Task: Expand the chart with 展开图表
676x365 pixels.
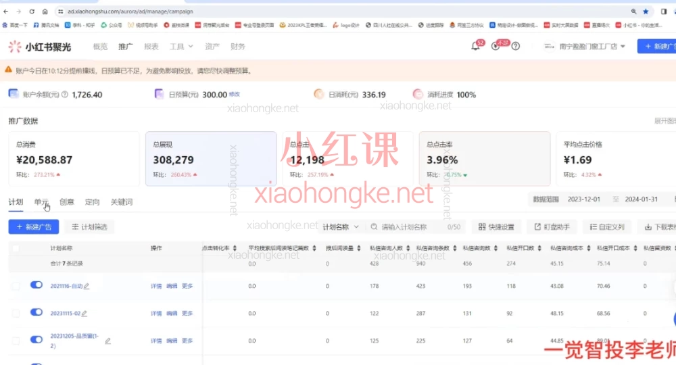Action: [665, 121]
